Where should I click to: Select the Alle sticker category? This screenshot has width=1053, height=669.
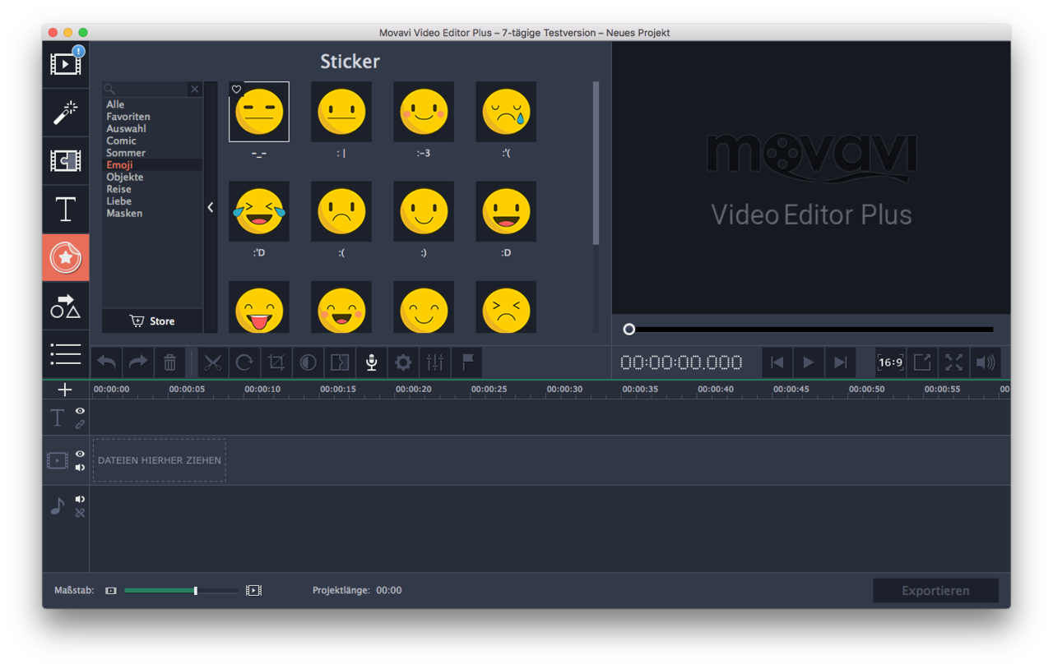(x=115, y=104)
